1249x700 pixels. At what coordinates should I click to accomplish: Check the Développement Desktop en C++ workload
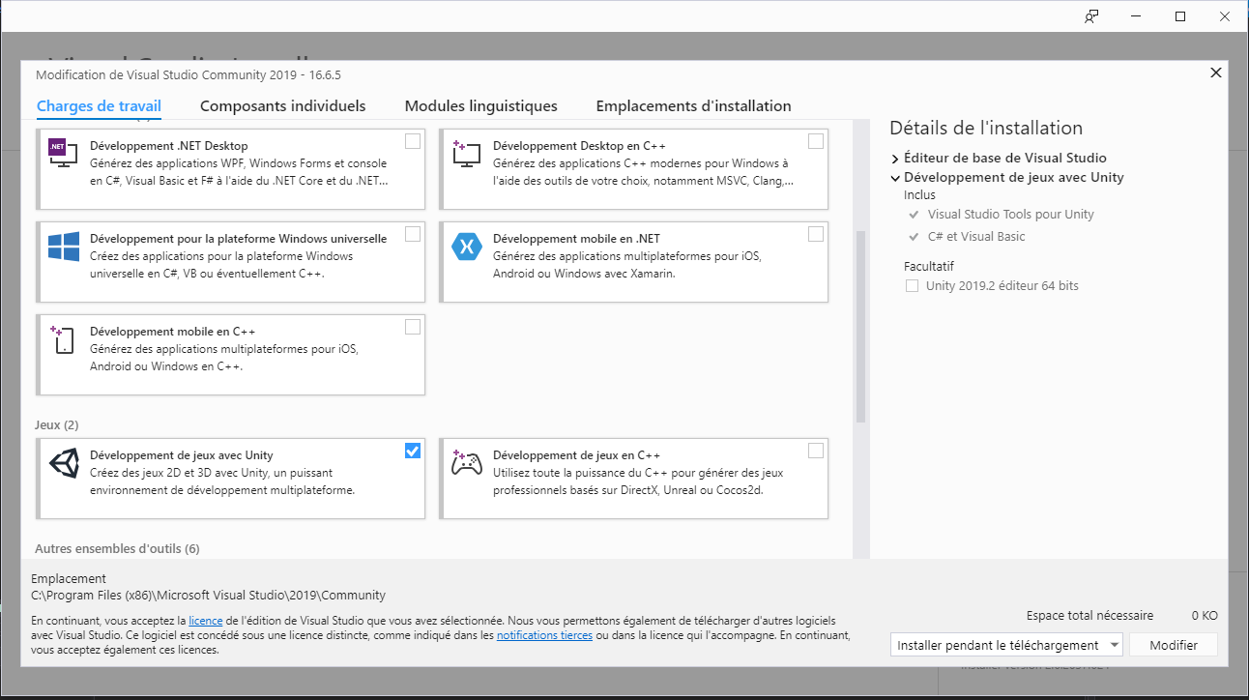coord(815,140)
